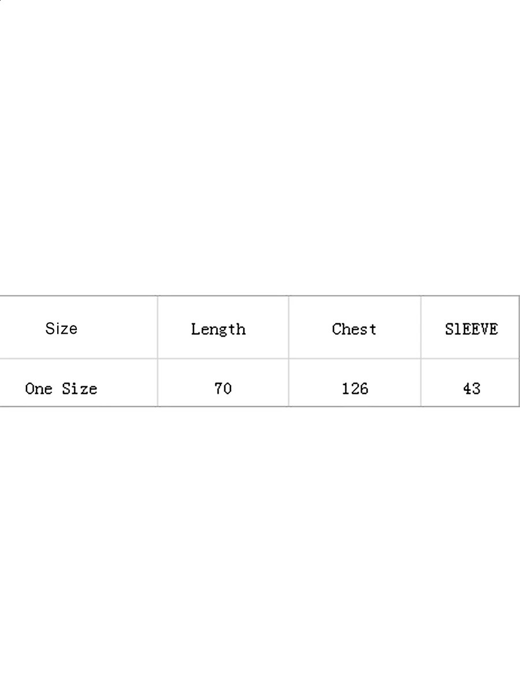The width and height of the screenshot is (520, 694).
Task: Click the chest value 126
Action: pyautogui.click(x=354, y=389)
